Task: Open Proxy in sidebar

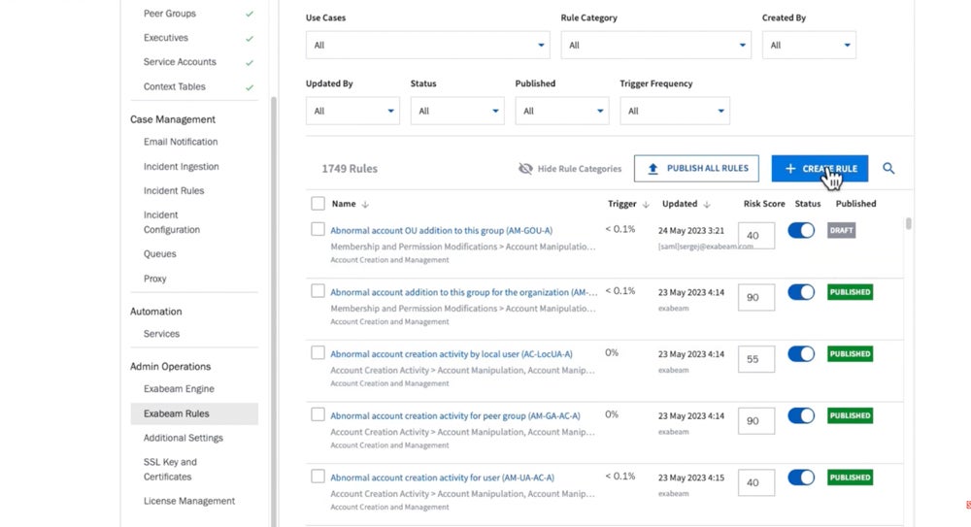Action: [x=154, y=279]
